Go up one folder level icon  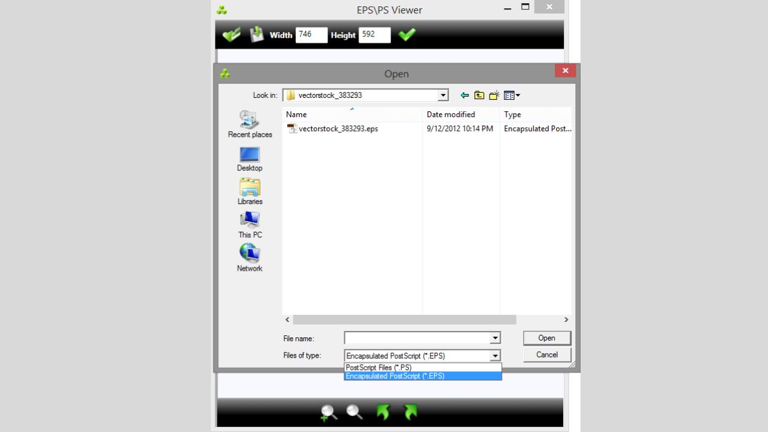tap(479, 95)
